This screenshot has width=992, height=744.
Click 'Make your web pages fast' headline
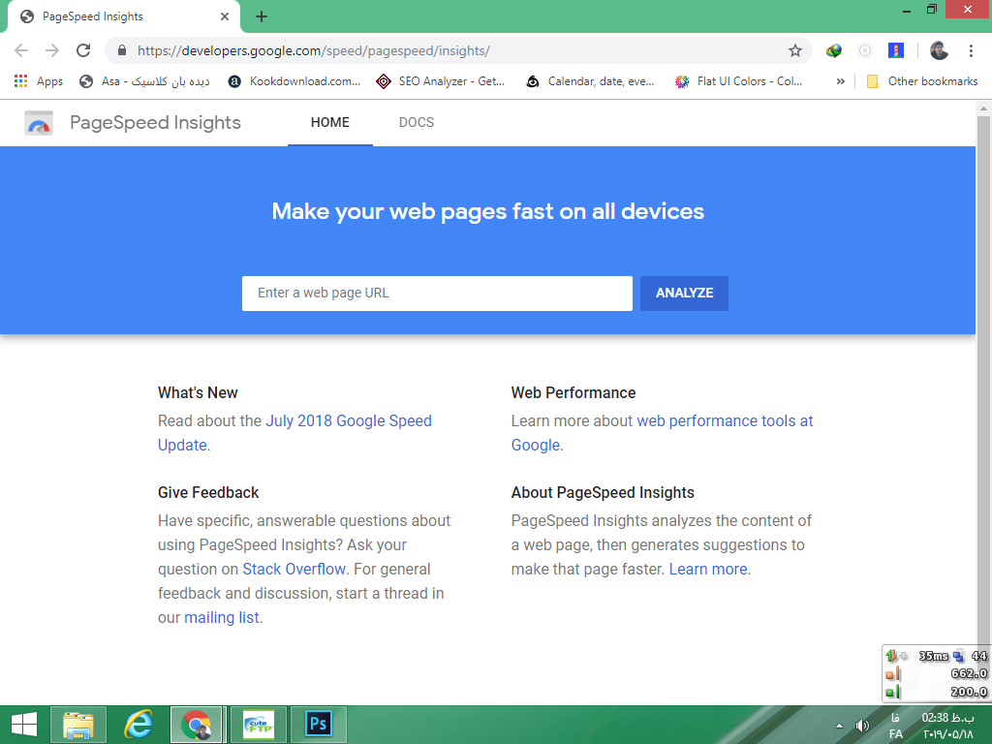click(488, 211)
